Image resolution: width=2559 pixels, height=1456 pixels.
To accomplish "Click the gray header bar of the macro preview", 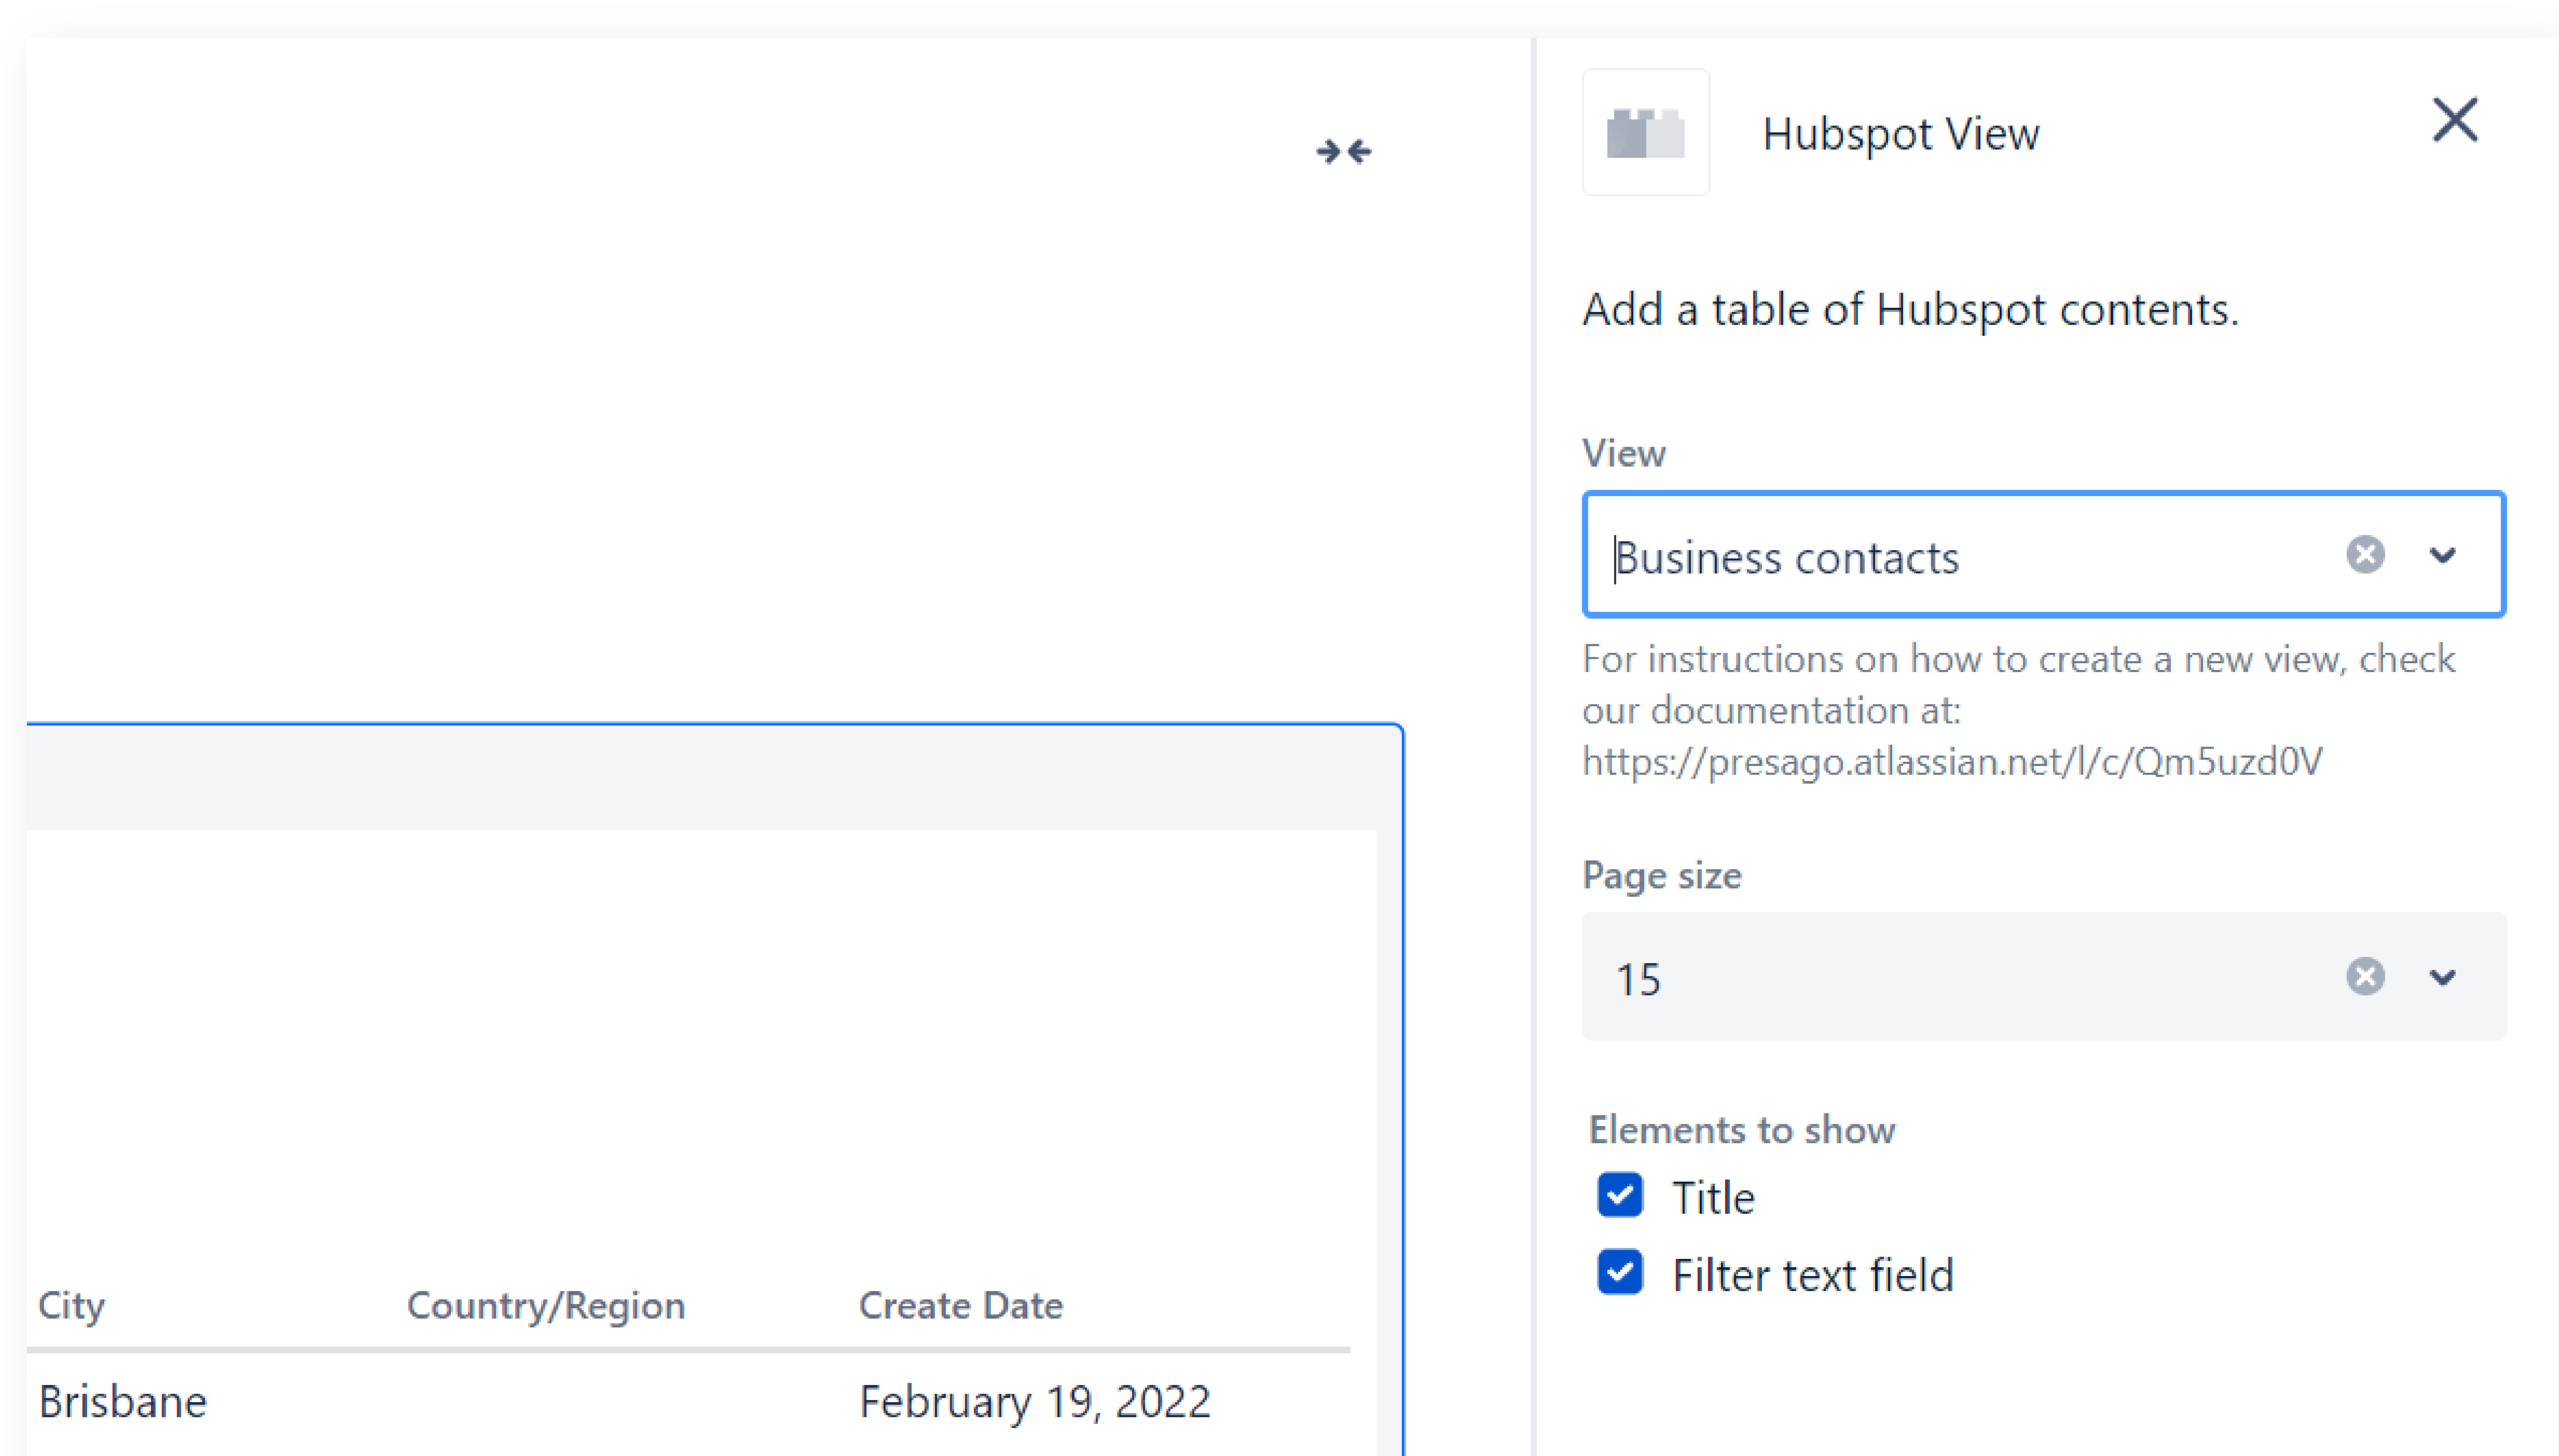I will [700, 778].
